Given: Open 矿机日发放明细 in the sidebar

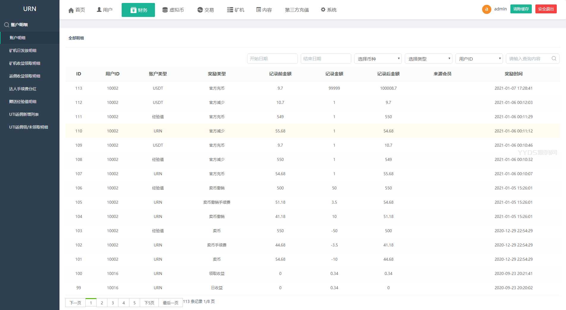Looking at the screenshot, I should [x=23, y=50].
